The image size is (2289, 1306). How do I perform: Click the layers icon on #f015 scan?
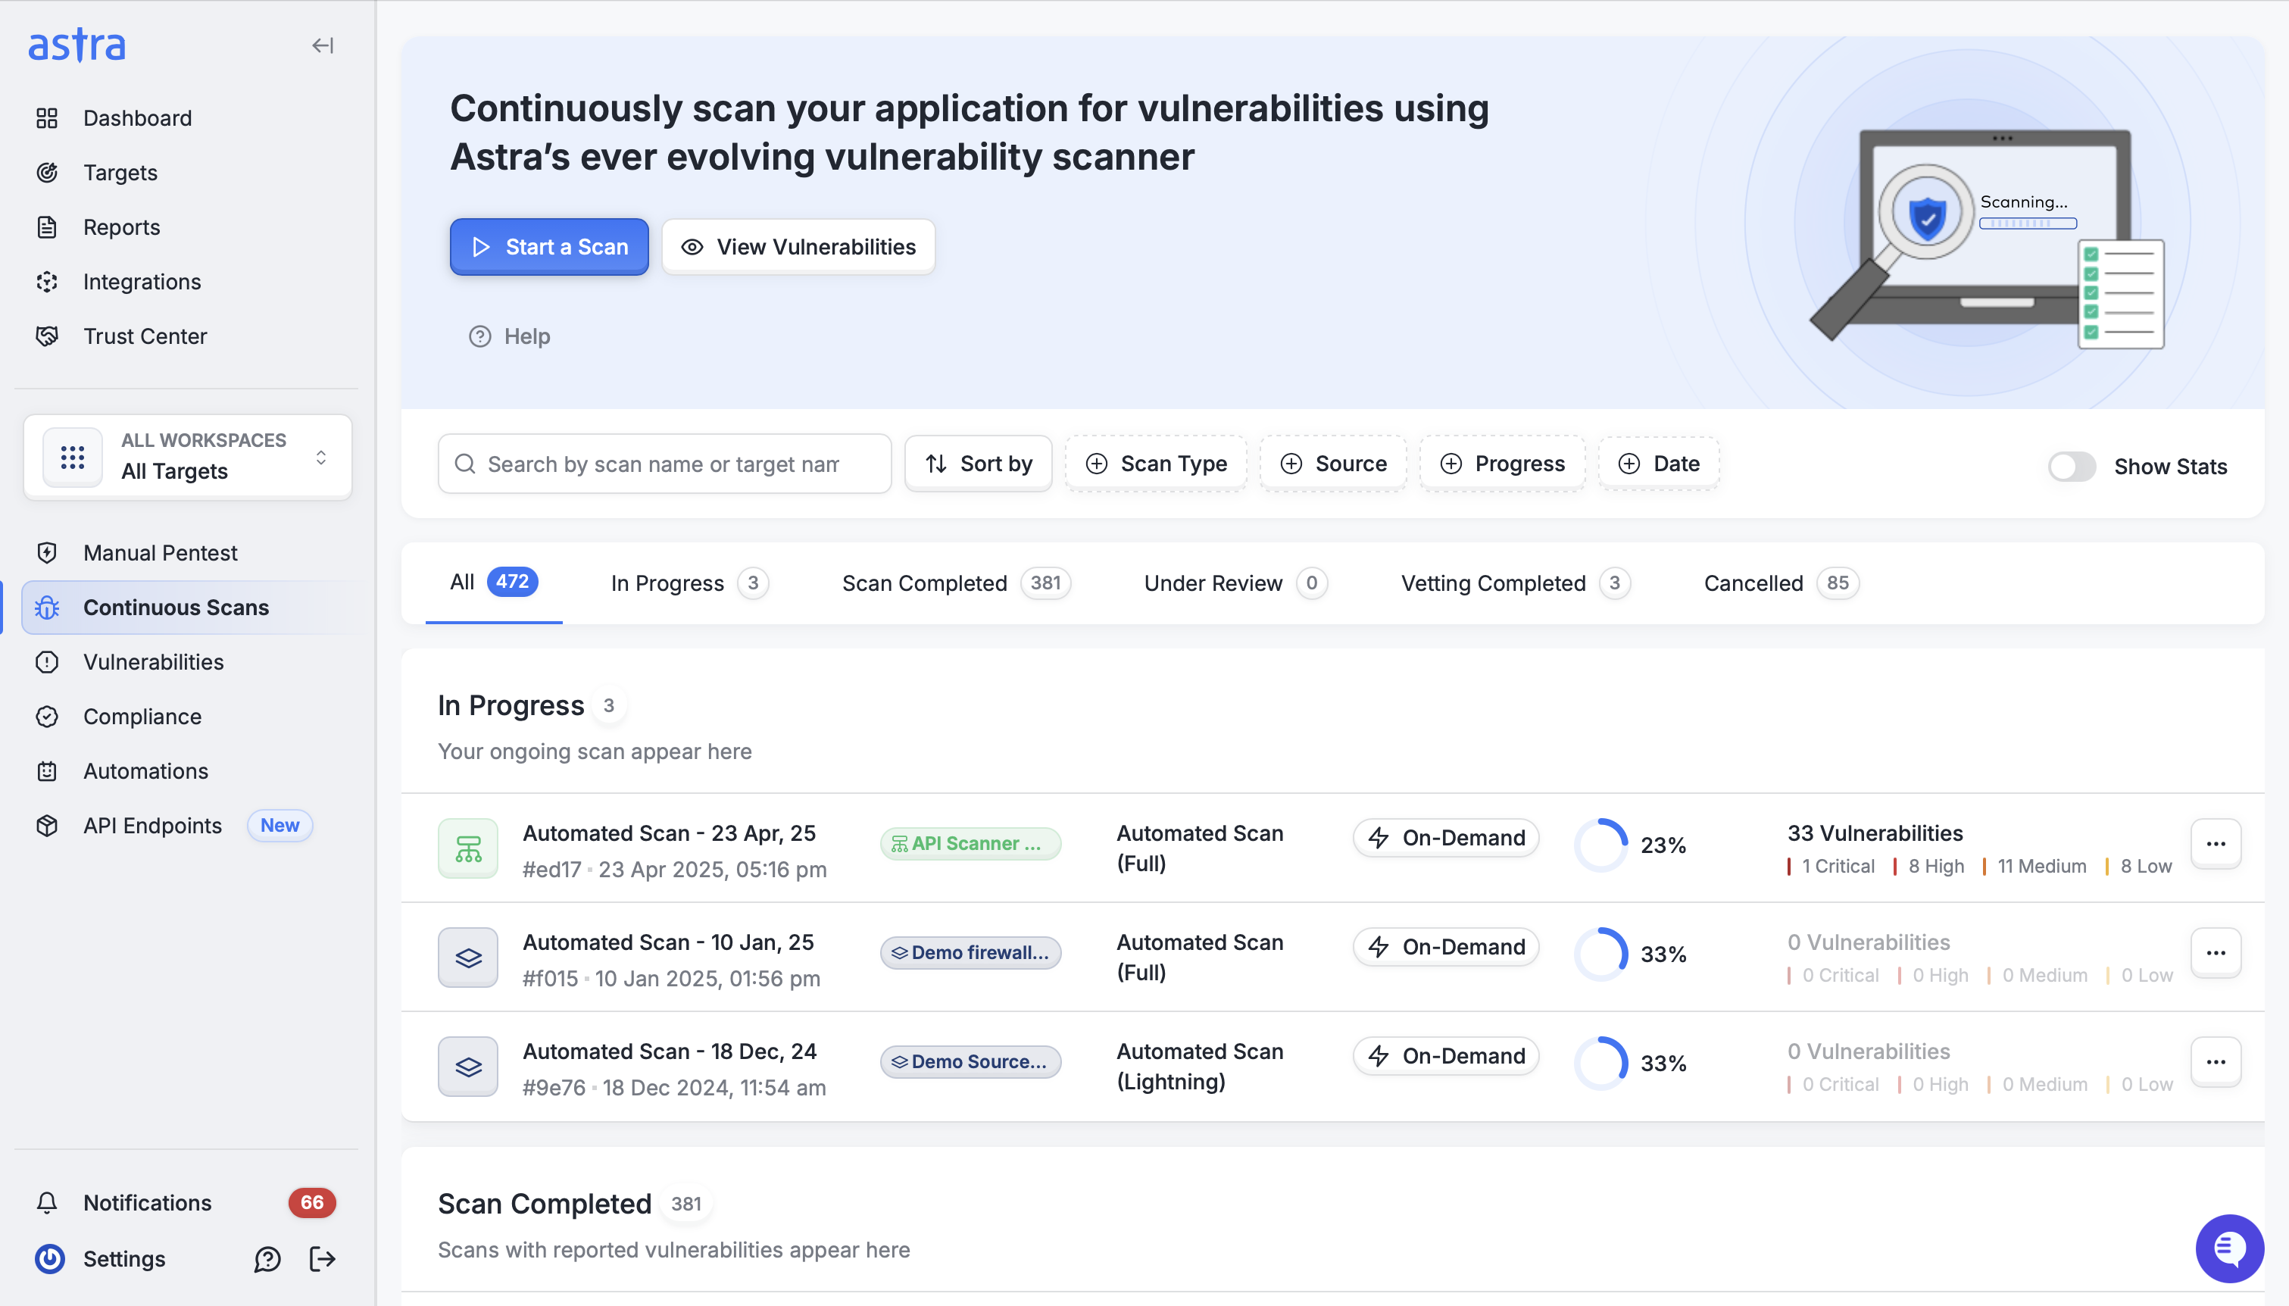(468, 957)
